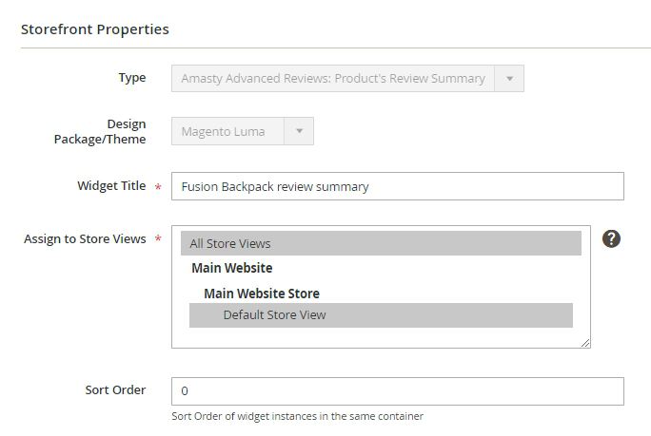This screenshot has width=651, height=436.
Task: Select All Store Views option
Action: (x=381, y=243)
